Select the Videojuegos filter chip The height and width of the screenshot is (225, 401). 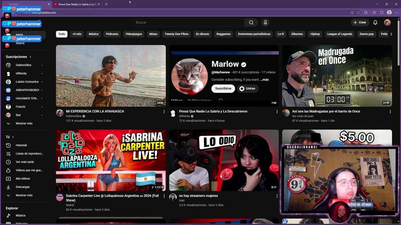coord(134,34)
